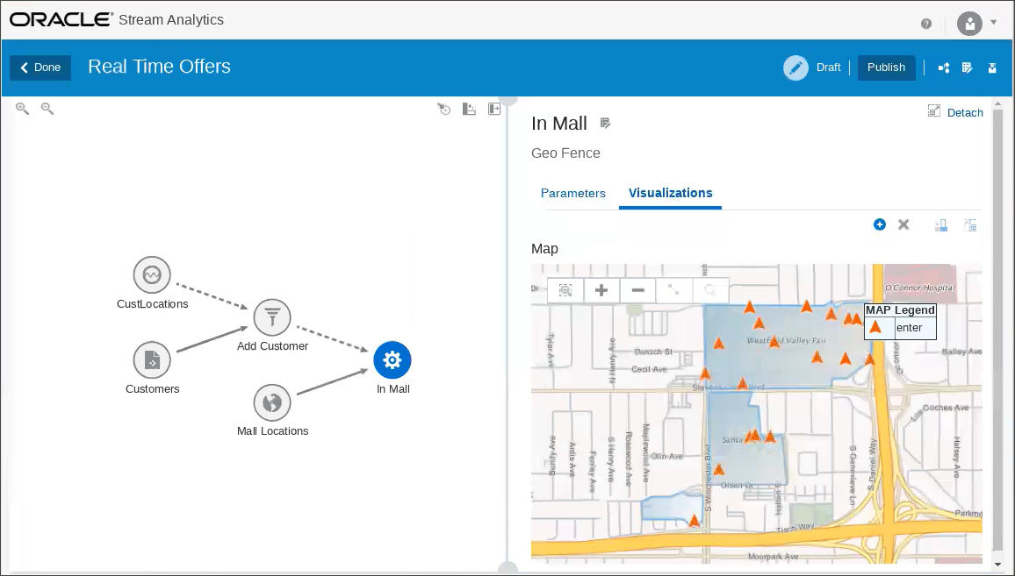Click the export/download icon in the title bar
The image size is (1015, 576).
coord(992,68)
